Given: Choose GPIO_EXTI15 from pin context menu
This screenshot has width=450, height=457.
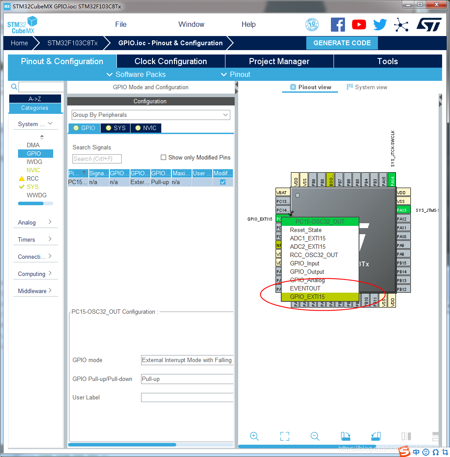Looking at the screenshot, I should 320,297.
